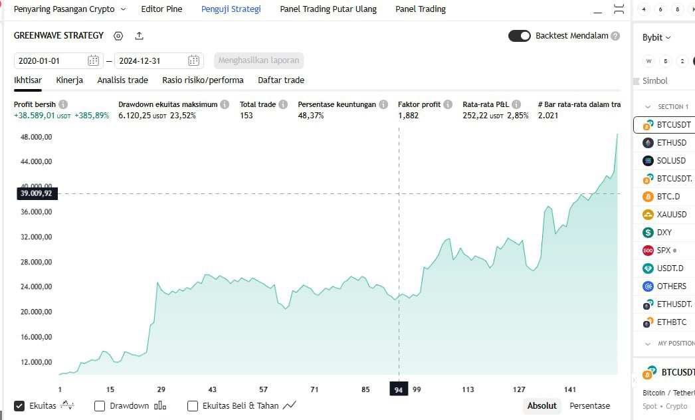
Task: Open the end date calendar picker icon
Action: pyautogui.click(x=194, y=60)
